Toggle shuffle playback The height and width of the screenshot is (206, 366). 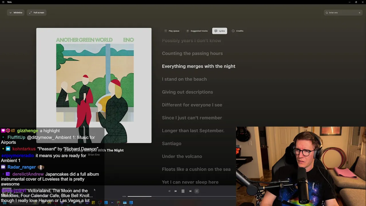point(169,191)
